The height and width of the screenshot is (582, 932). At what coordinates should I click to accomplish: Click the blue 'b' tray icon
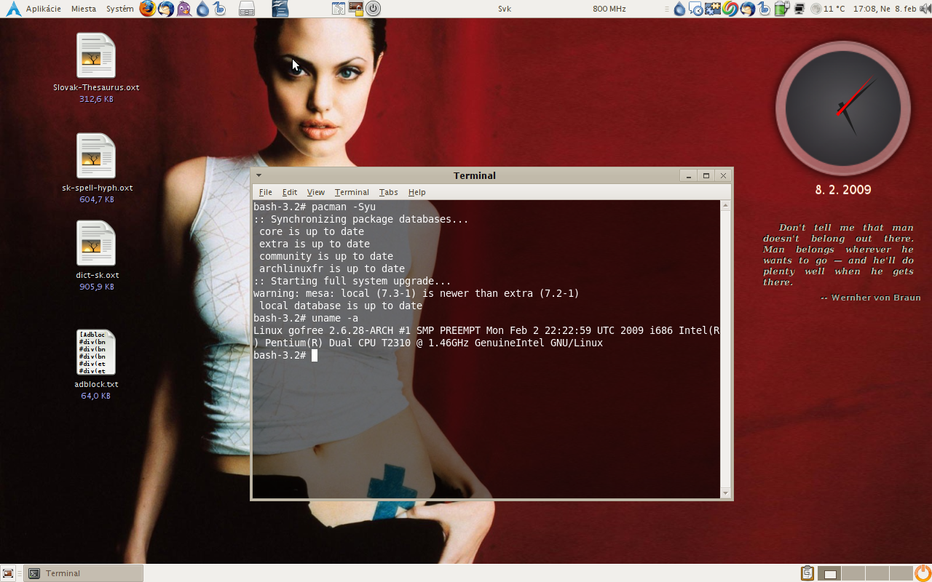pyautogui.click(x=764, y=9)
